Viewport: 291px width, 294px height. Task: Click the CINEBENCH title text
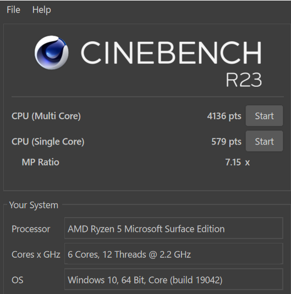tap(171, 53)
